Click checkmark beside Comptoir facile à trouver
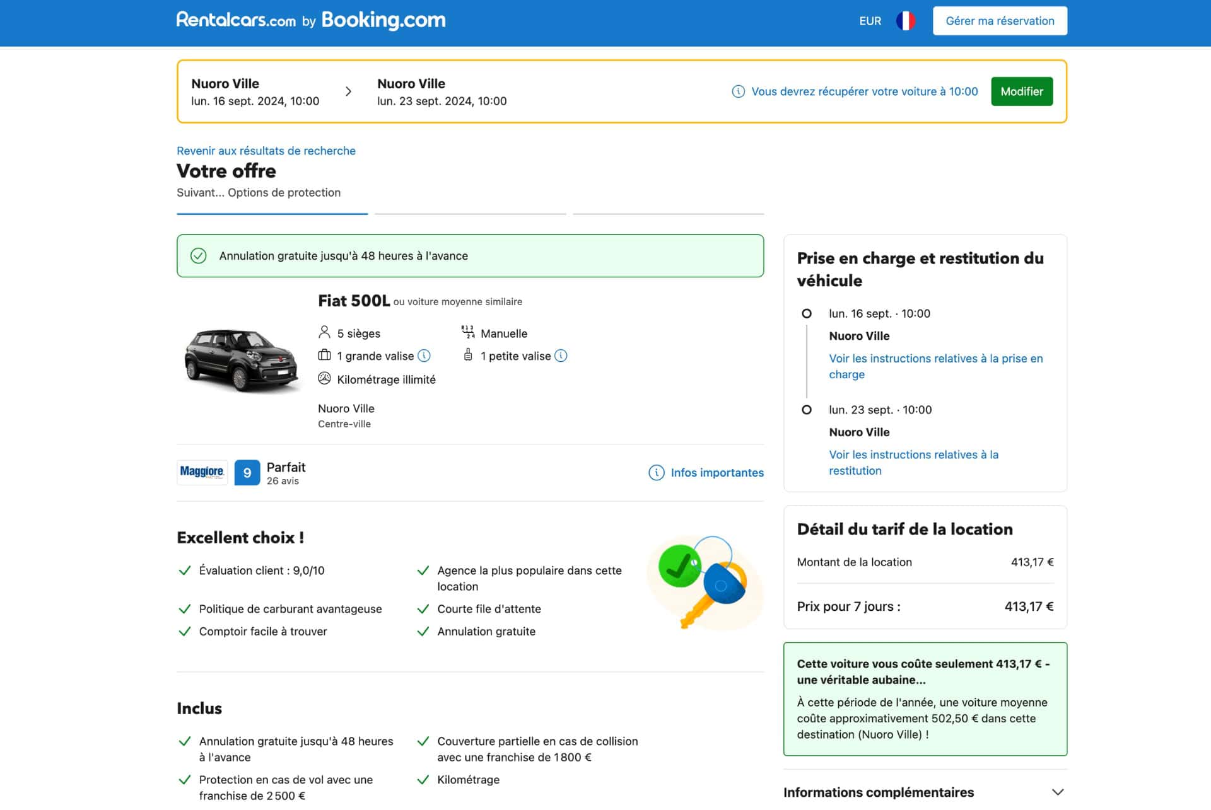The width and height of the screenshot is (1211, 810). click(x=185, y=632)
